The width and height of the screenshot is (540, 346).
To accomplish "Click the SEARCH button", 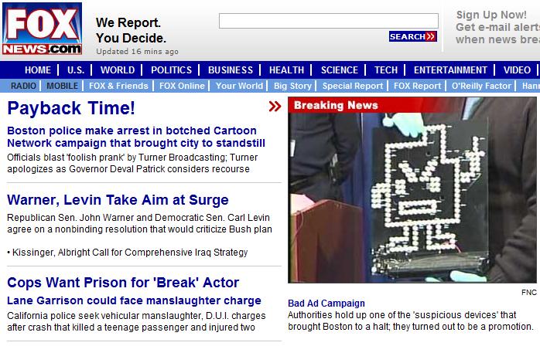I will tap(413, 36).
